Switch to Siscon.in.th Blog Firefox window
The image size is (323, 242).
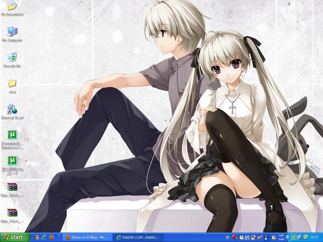87,238
